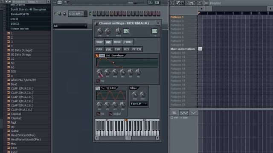This screenshot has height=153, width=273.
Task: Switch to the SMP tab
Action: [99, 42]
